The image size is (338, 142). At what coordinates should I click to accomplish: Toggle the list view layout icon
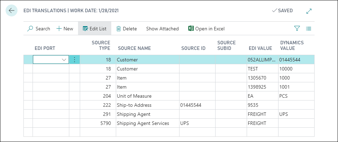click(309, 29)
